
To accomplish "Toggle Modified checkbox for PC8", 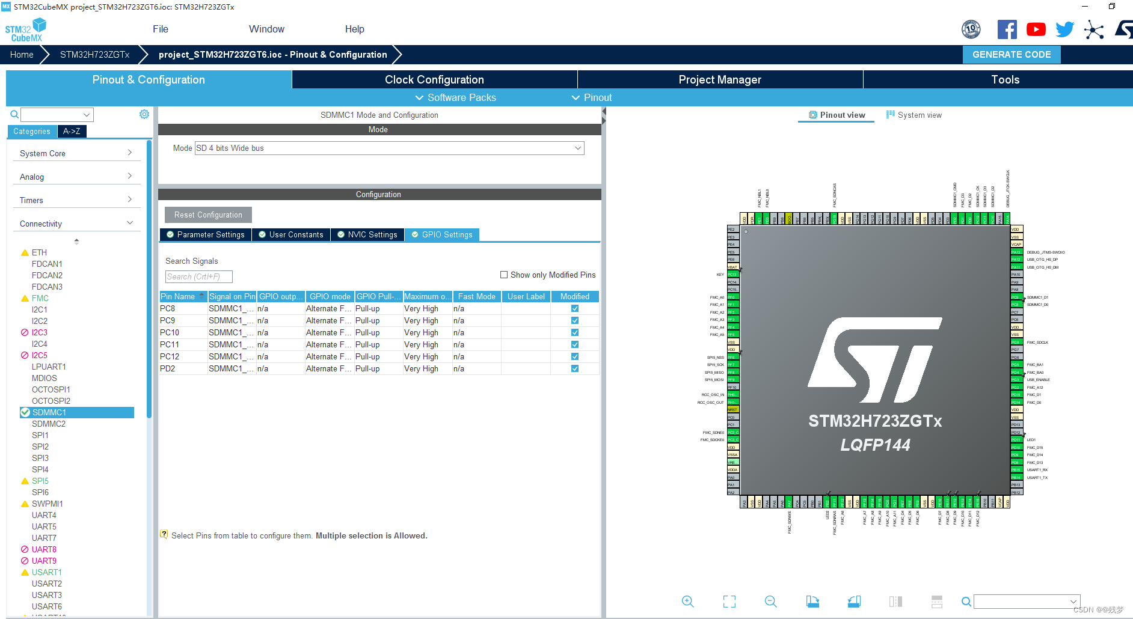I will click(575, 308).
